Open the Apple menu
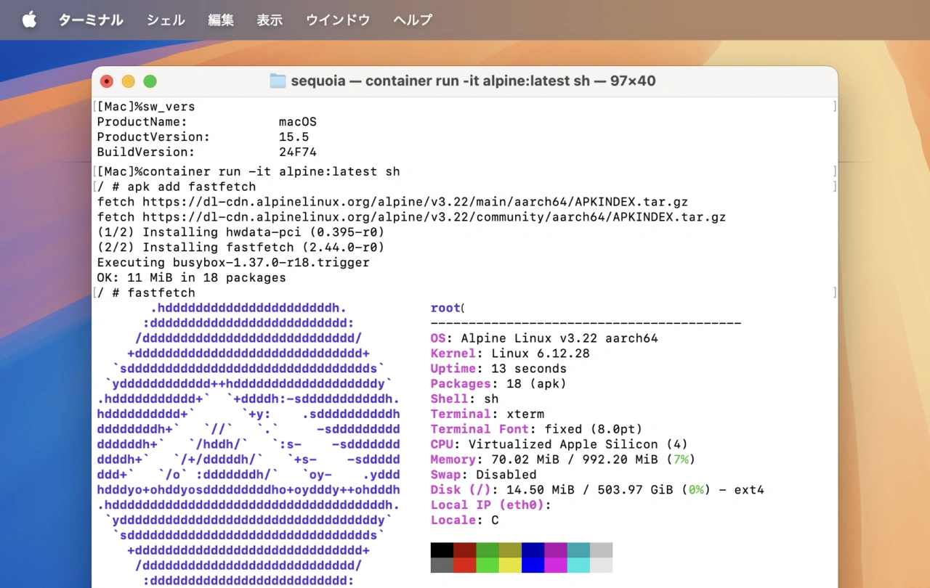The height and width of the screenshot is (588, 930). (29, 20)
